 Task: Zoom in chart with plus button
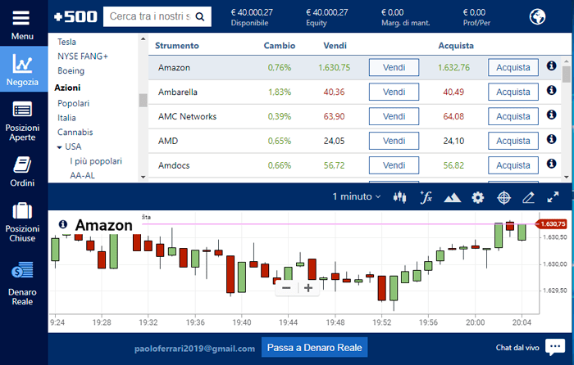308,288
